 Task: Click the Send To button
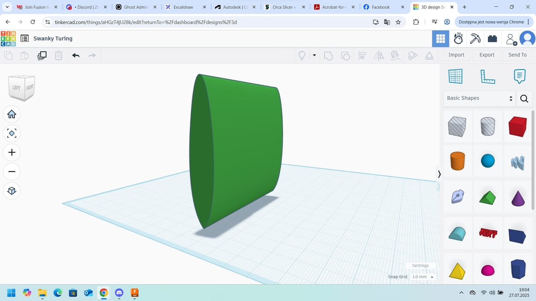pos(518,55)
